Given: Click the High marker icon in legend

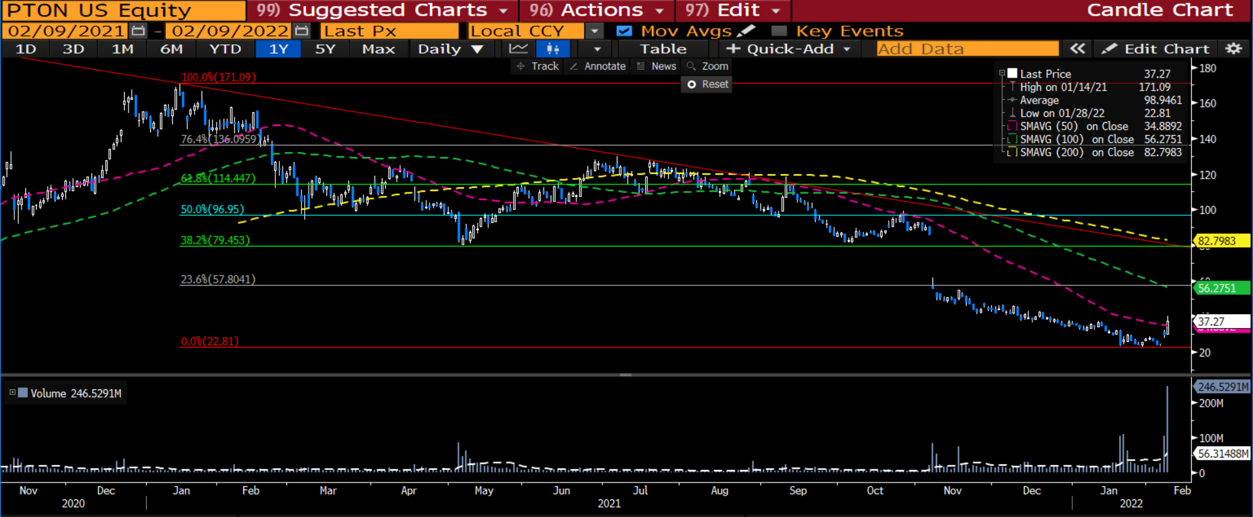Looking at the screenshot, I should pyautogui.click(x=1012, y=87).
